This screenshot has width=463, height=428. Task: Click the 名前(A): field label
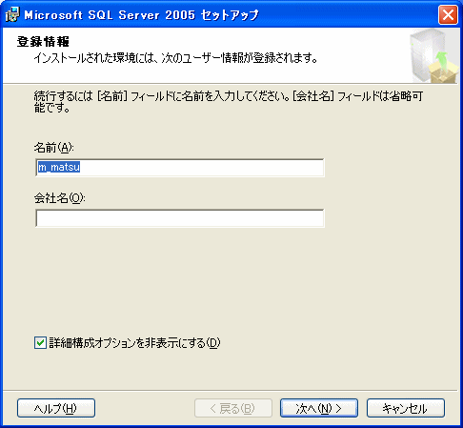click(53, 148)
